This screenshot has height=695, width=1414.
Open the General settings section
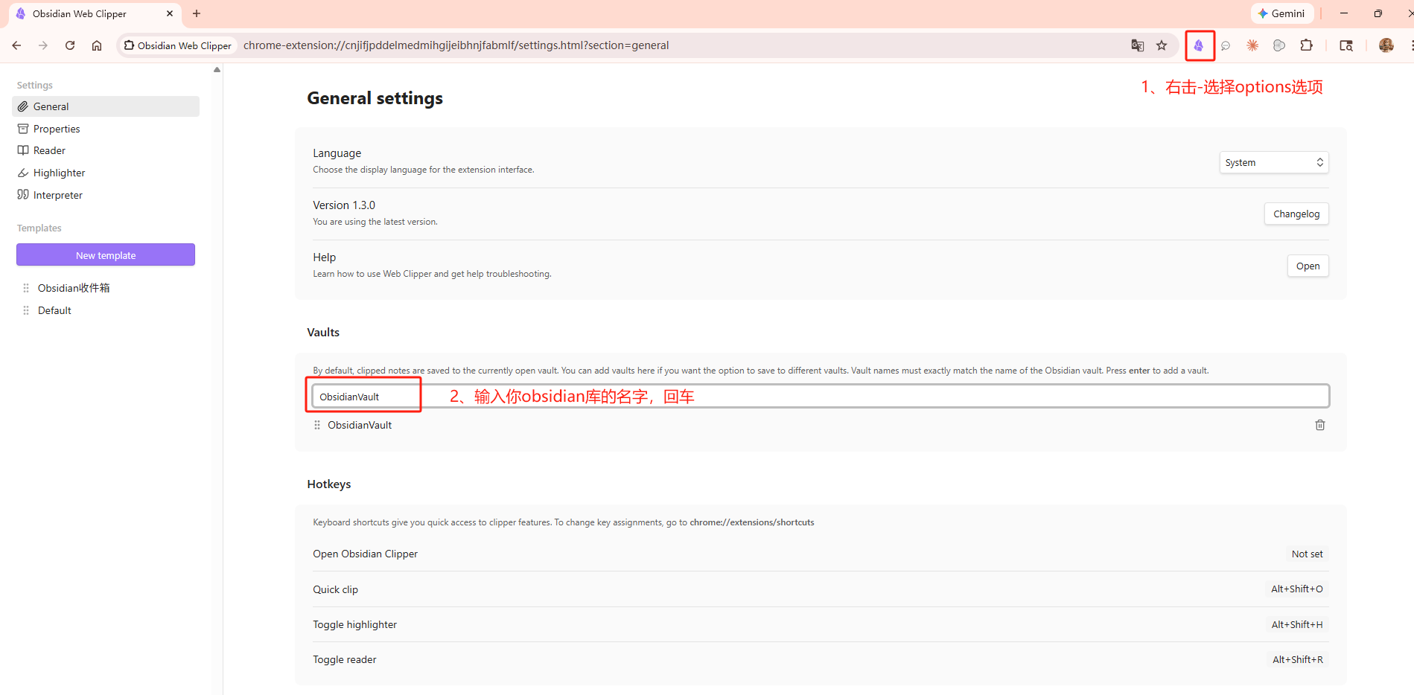point(106,106)
